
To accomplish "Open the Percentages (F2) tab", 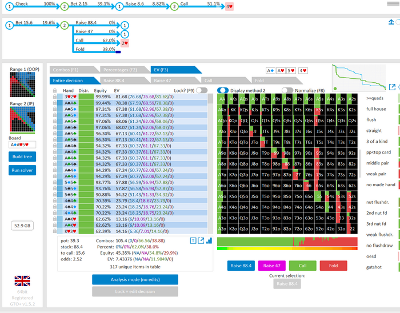I will point(120,70).
